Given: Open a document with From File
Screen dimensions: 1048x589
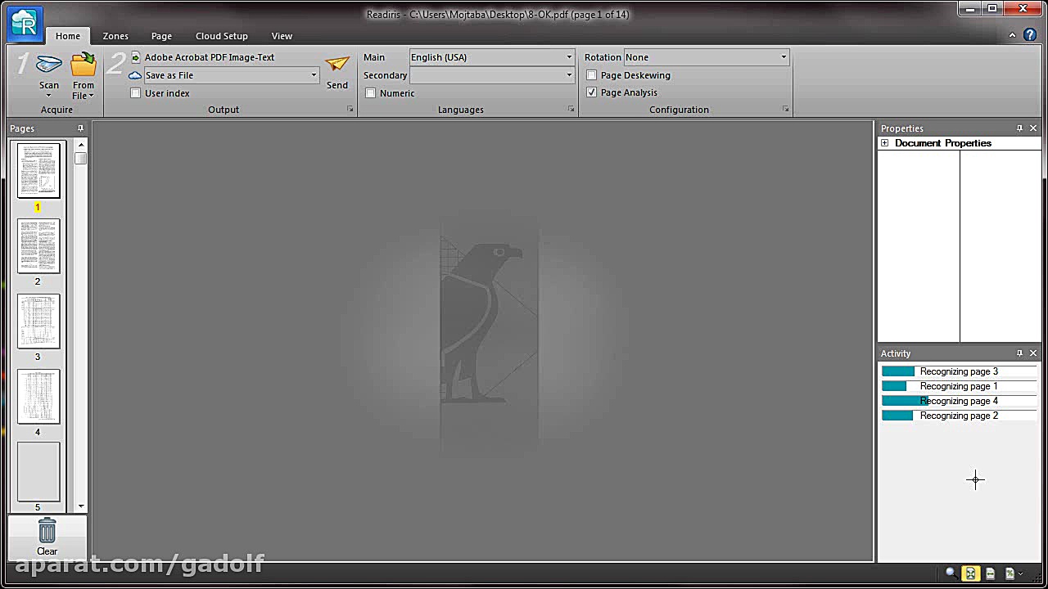Looking at the screenshot, I should tap(83, 67).
